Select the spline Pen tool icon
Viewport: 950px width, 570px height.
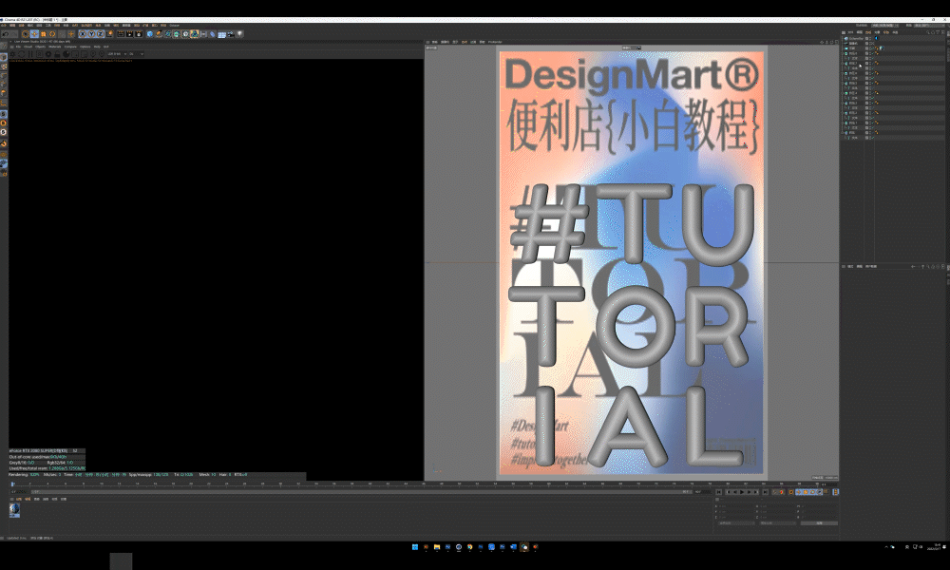(x=158, y=34)
